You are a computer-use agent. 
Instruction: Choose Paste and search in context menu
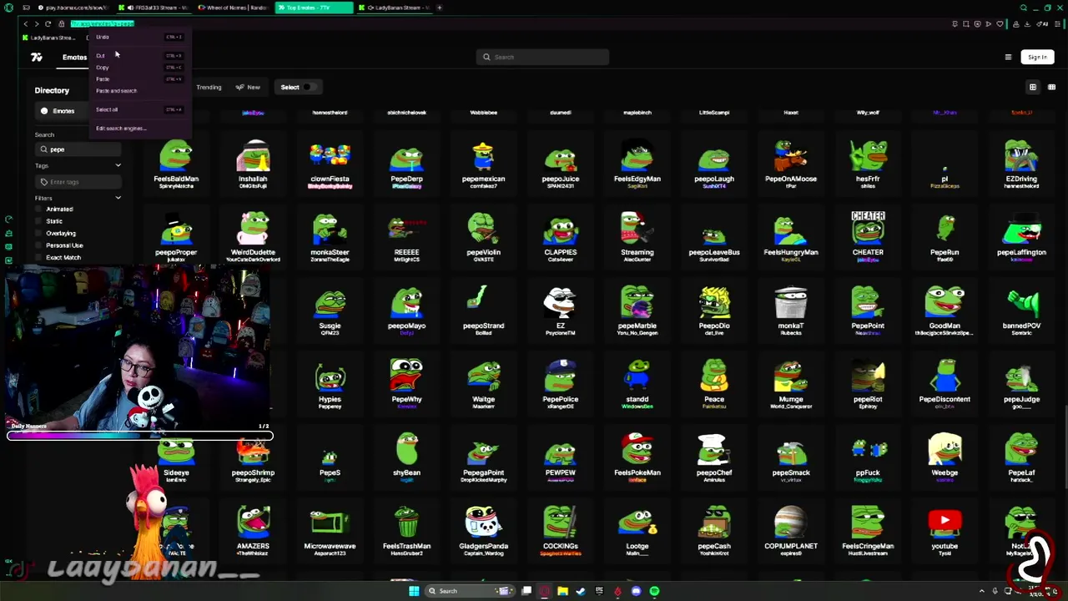(140, 91)
